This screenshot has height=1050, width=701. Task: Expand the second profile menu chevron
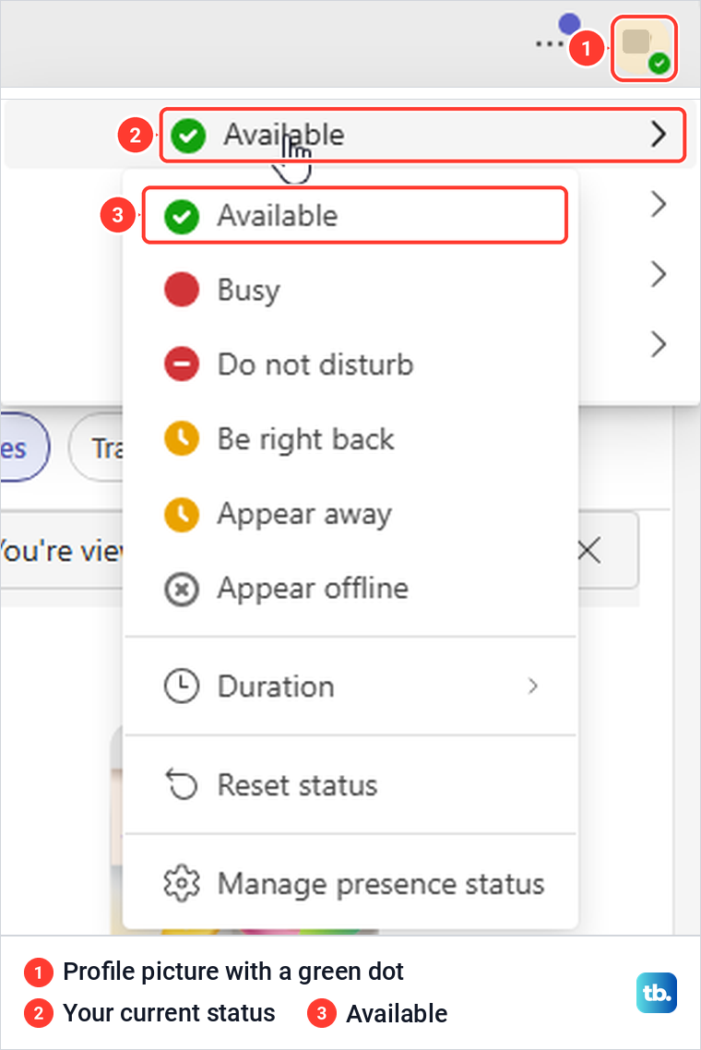pyautogui.click(x=659, y=204)
